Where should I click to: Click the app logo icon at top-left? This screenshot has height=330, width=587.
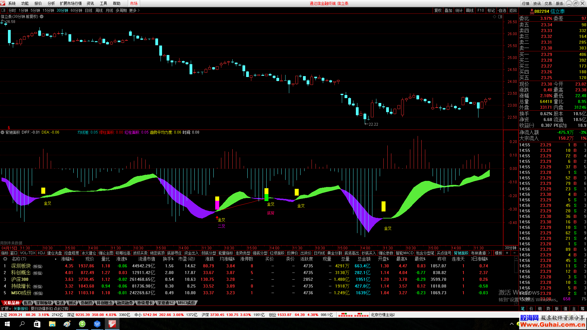point(3,3)
